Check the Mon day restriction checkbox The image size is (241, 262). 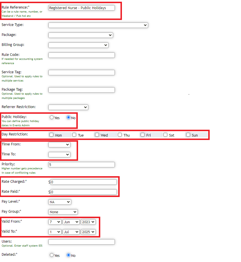click(x=52, y=135)
